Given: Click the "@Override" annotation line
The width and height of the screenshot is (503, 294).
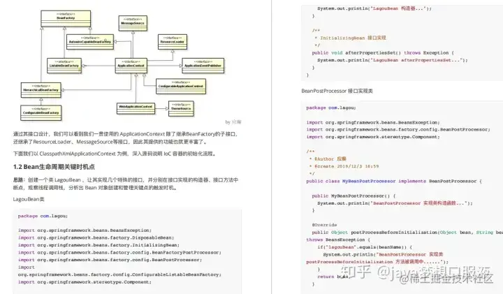Looking at the screenshot, I should pyautogui.click(x=324, y=225).
